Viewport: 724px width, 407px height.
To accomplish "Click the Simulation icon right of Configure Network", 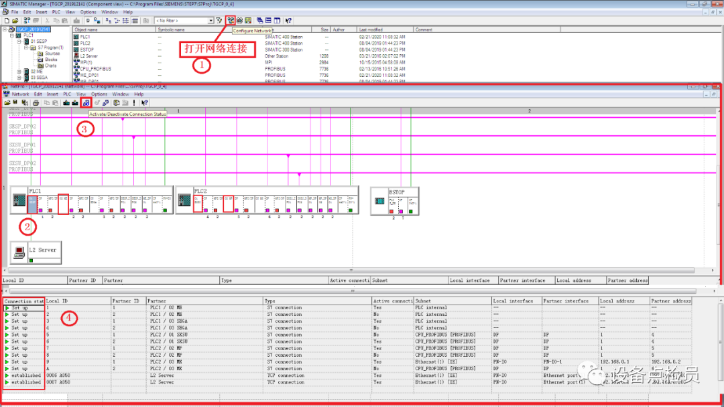I will tap(239, 21).
